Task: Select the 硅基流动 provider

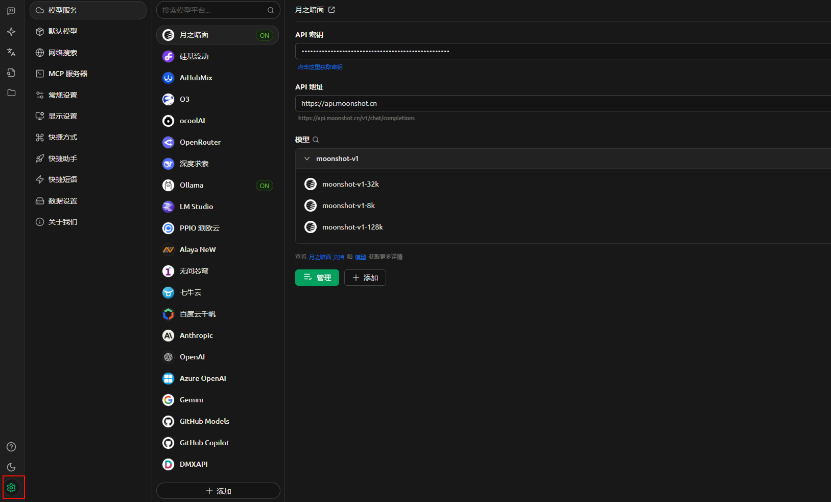Action: [x=218, y=56]
